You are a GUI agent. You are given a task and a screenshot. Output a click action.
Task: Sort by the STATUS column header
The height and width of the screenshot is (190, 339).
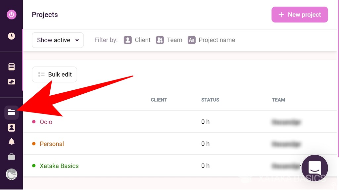pos(210,100)
